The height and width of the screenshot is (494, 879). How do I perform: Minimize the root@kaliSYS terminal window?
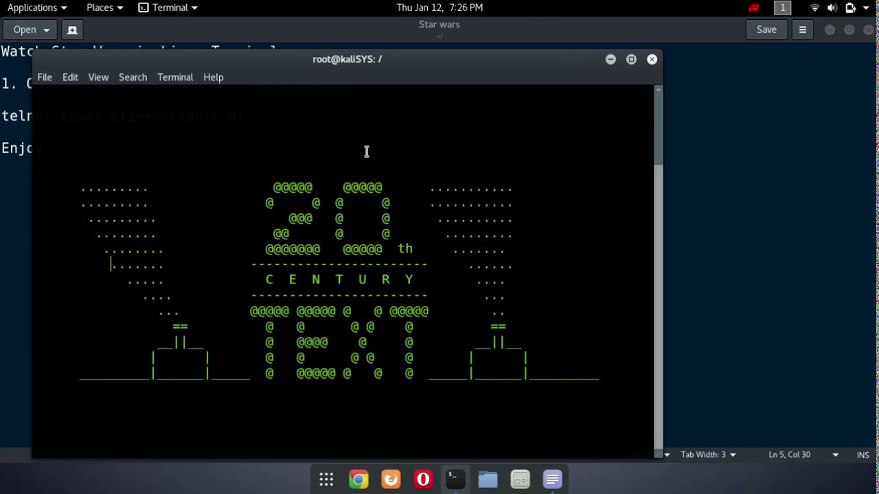pyautogui.click(x=610, y=59)
